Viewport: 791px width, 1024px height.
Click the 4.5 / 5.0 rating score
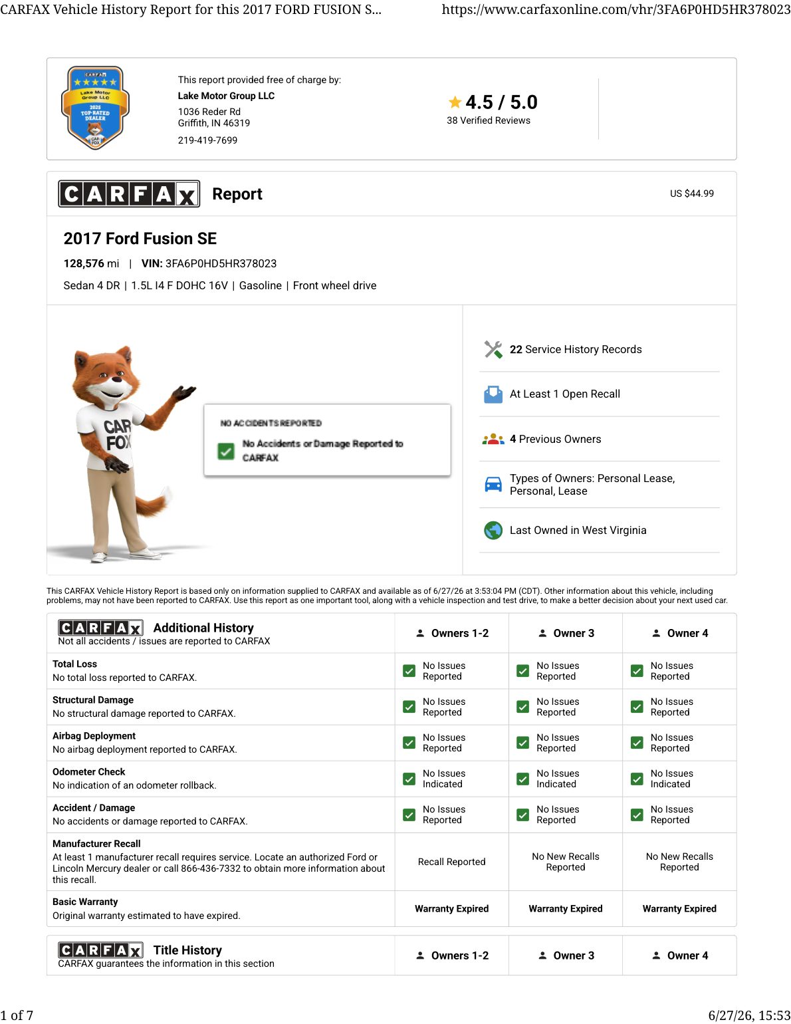click(501, 102)
